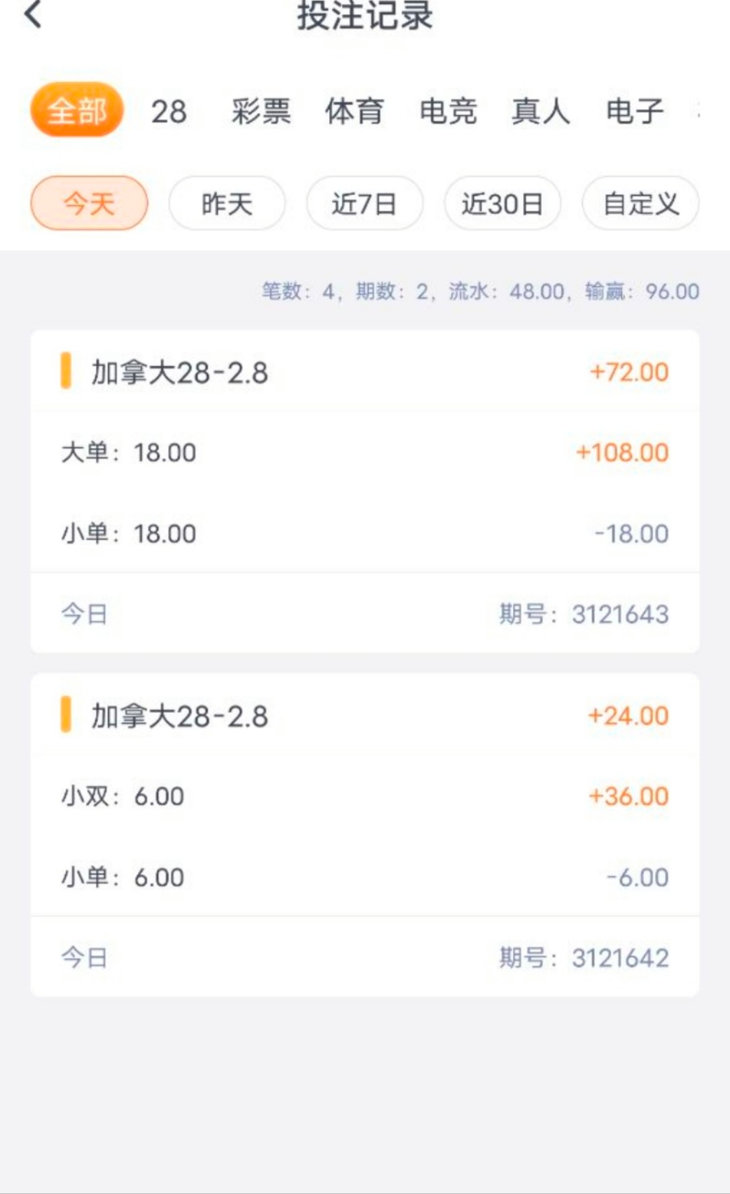Tap the 期号 3121643 label
Image resolution: width=730 pixels, height=1194 pixels.
tap(583, 614)
